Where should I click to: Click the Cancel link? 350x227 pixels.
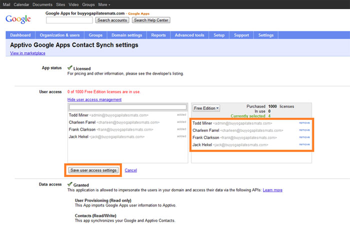(131, 170)
